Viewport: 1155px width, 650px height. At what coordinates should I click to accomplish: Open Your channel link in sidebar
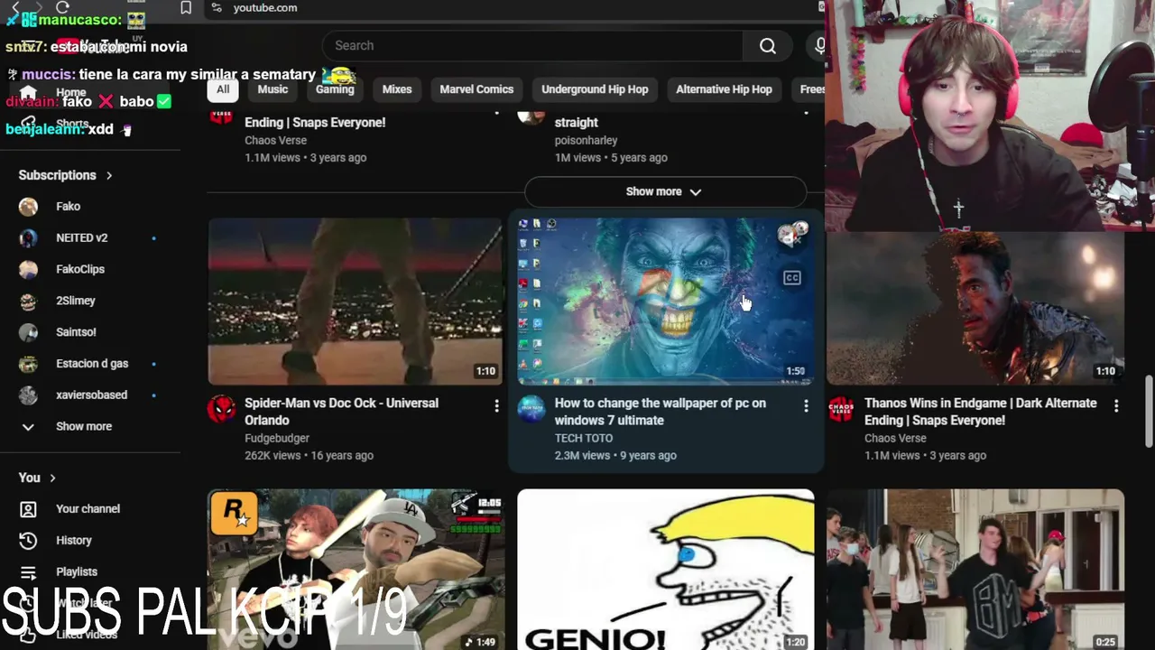pos(88,509)
